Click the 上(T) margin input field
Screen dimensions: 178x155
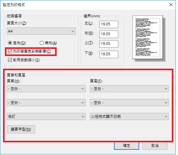[109, 44]
